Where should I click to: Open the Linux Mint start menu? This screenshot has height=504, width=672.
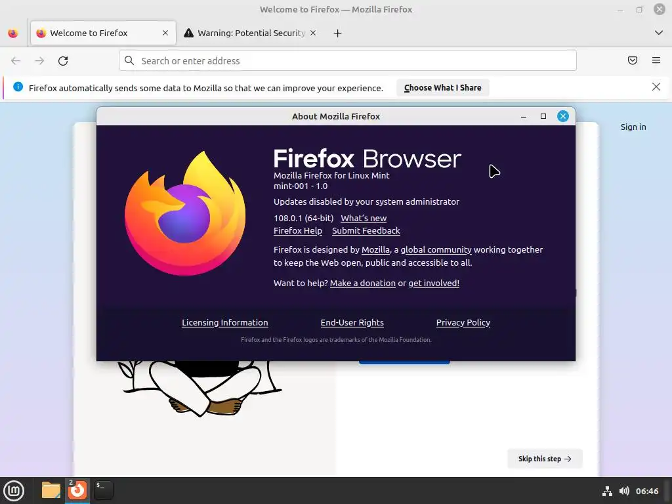pyautogui.click(x=14, y=491)
